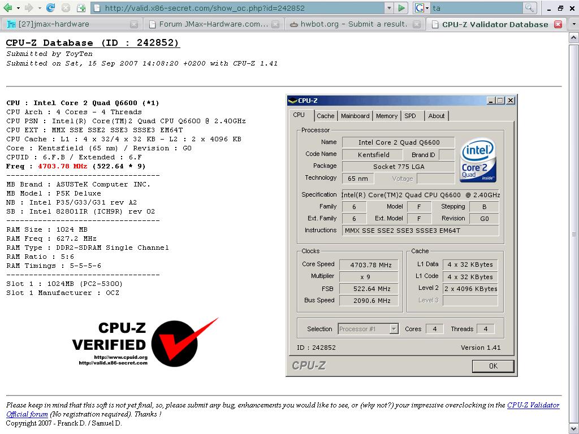
Task: Click the vertical scrollbar thumb
Action: pos(573,233)
